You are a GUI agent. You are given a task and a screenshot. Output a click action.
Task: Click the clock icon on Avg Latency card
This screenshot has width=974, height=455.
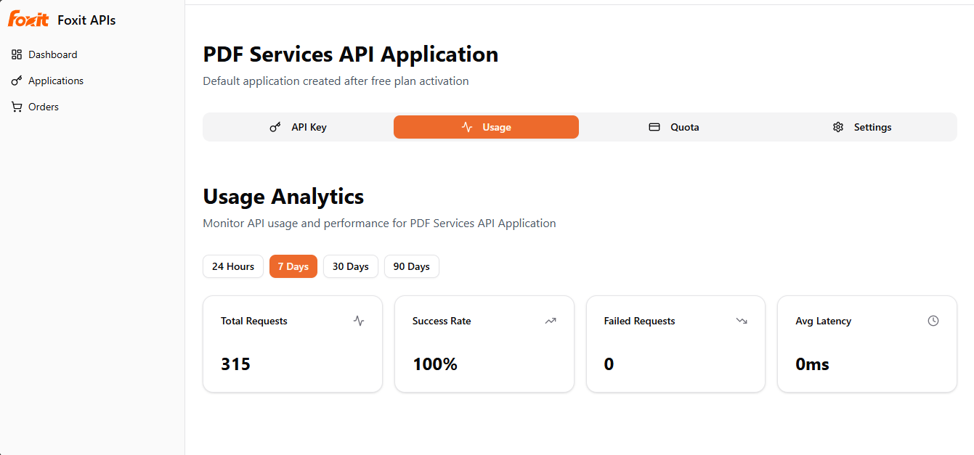coord(933,321)
